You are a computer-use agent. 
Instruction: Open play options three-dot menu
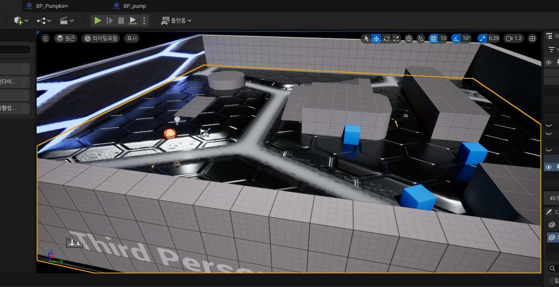tap(144, 20)
